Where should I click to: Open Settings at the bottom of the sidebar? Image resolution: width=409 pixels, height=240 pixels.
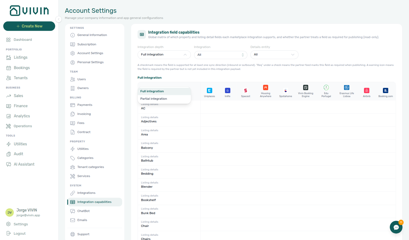coord(21,224)
